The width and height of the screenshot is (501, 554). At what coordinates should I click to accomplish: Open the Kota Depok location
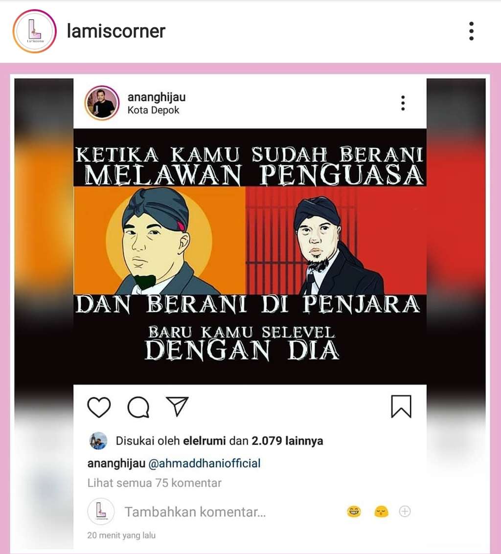click(x=154, y=110)
